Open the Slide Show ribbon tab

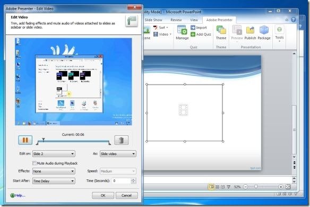[153, 20]
